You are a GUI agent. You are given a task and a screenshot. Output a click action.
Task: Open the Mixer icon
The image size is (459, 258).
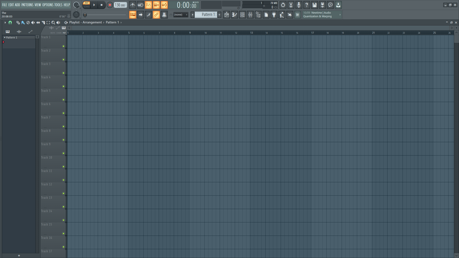(x=250, y=15)
